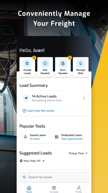Tap the Saved Lanes title
Image resolution: width=108 pixels, height=193 pixels.
[x=38, y=135]
